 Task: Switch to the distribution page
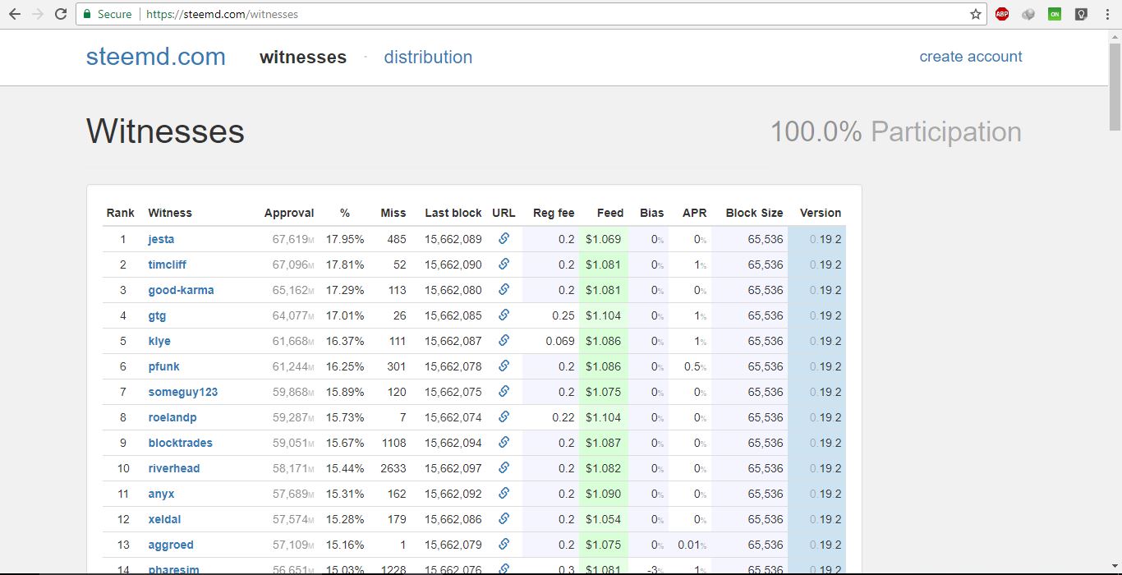pos(428,57)
